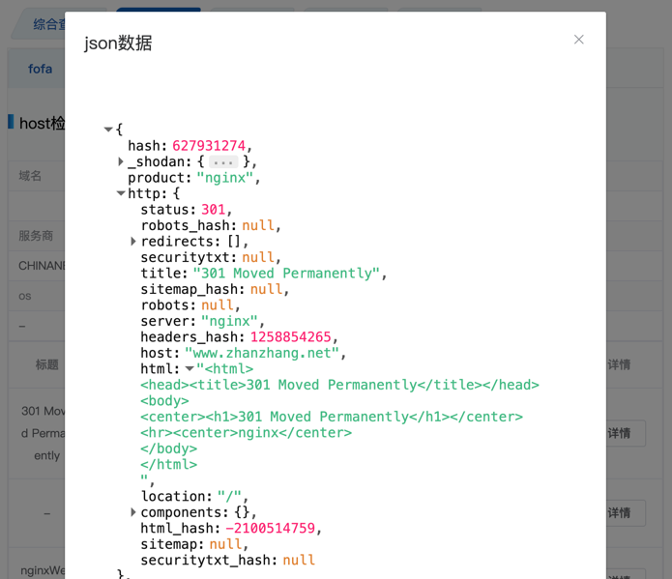The image size is (672, 579).
Task: Click the opening <body> tag line in html
Action: (164, 400)
